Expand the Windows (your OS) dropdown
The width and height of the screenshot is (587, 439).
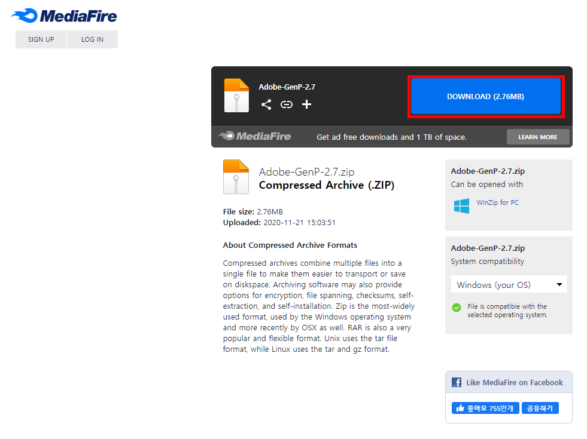tap(509, 285)
